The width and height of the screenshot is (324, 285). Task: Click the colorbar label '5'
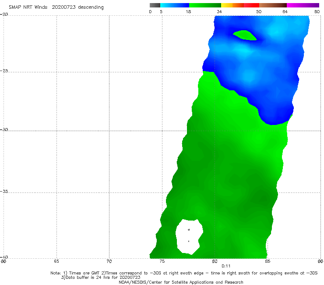tap(161, 11)
